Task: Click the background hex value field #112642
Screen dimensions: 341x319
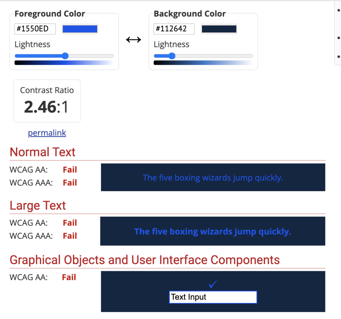Action: [174, 29]
